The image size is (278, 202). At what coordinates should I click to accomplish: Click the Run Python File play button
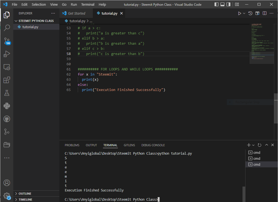point(240,13)
